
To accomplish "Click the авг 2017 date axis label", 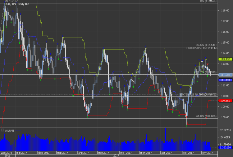I will [167, 153].
